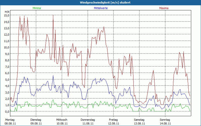Click the 12,0 y-axis value
Image resolution: width=201 pixels, height=126 pixels.
(7, 35)
